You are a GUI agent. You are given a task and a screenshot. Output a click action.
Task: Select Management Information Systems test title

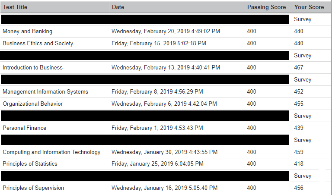tap(45, 91)
